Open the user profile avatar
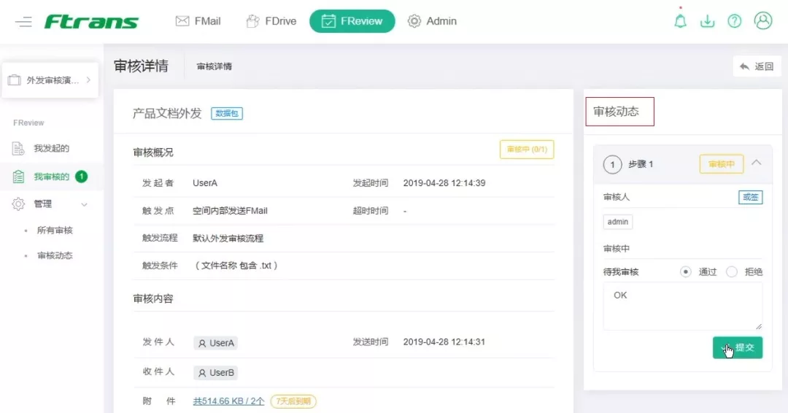This screenshot has width=788, height=413. point(763,20)
